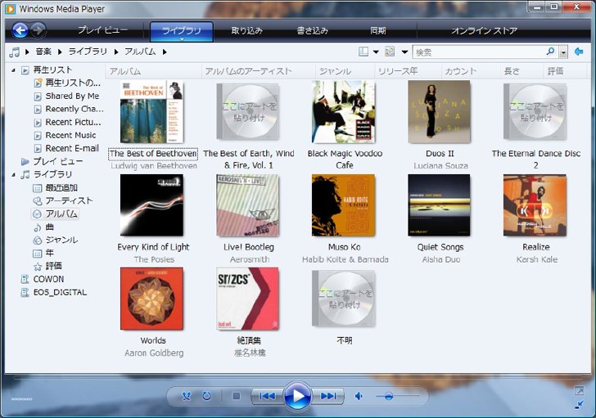The width and height of the screenshot is (596, 418).
Task: Skip to next track
Action: click(328, 397)
